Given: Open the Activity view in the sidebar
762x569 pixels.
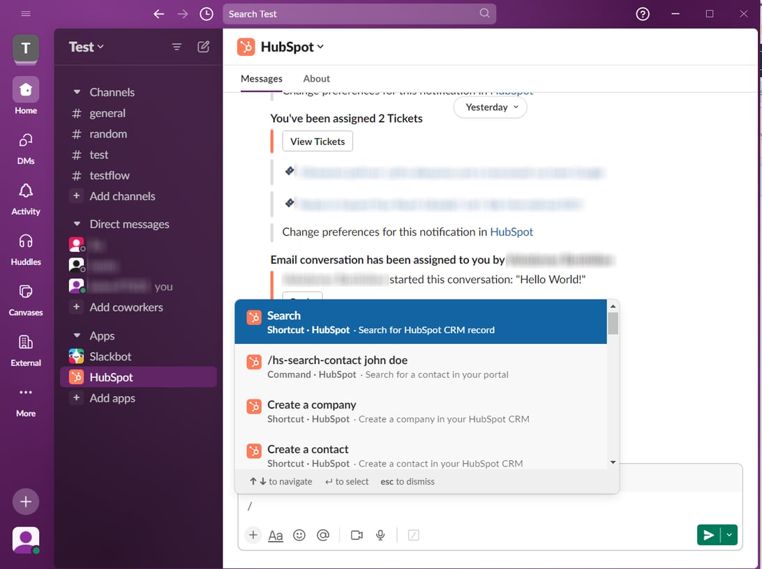Looking at the screenshot, I should coord(25,197).
